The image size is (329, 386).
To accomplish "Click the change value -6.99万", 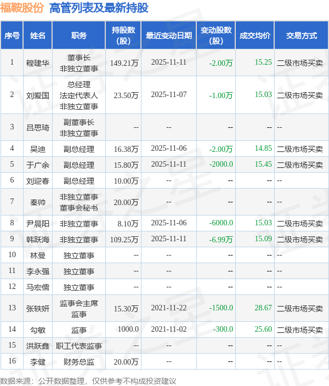I will 221,240.
